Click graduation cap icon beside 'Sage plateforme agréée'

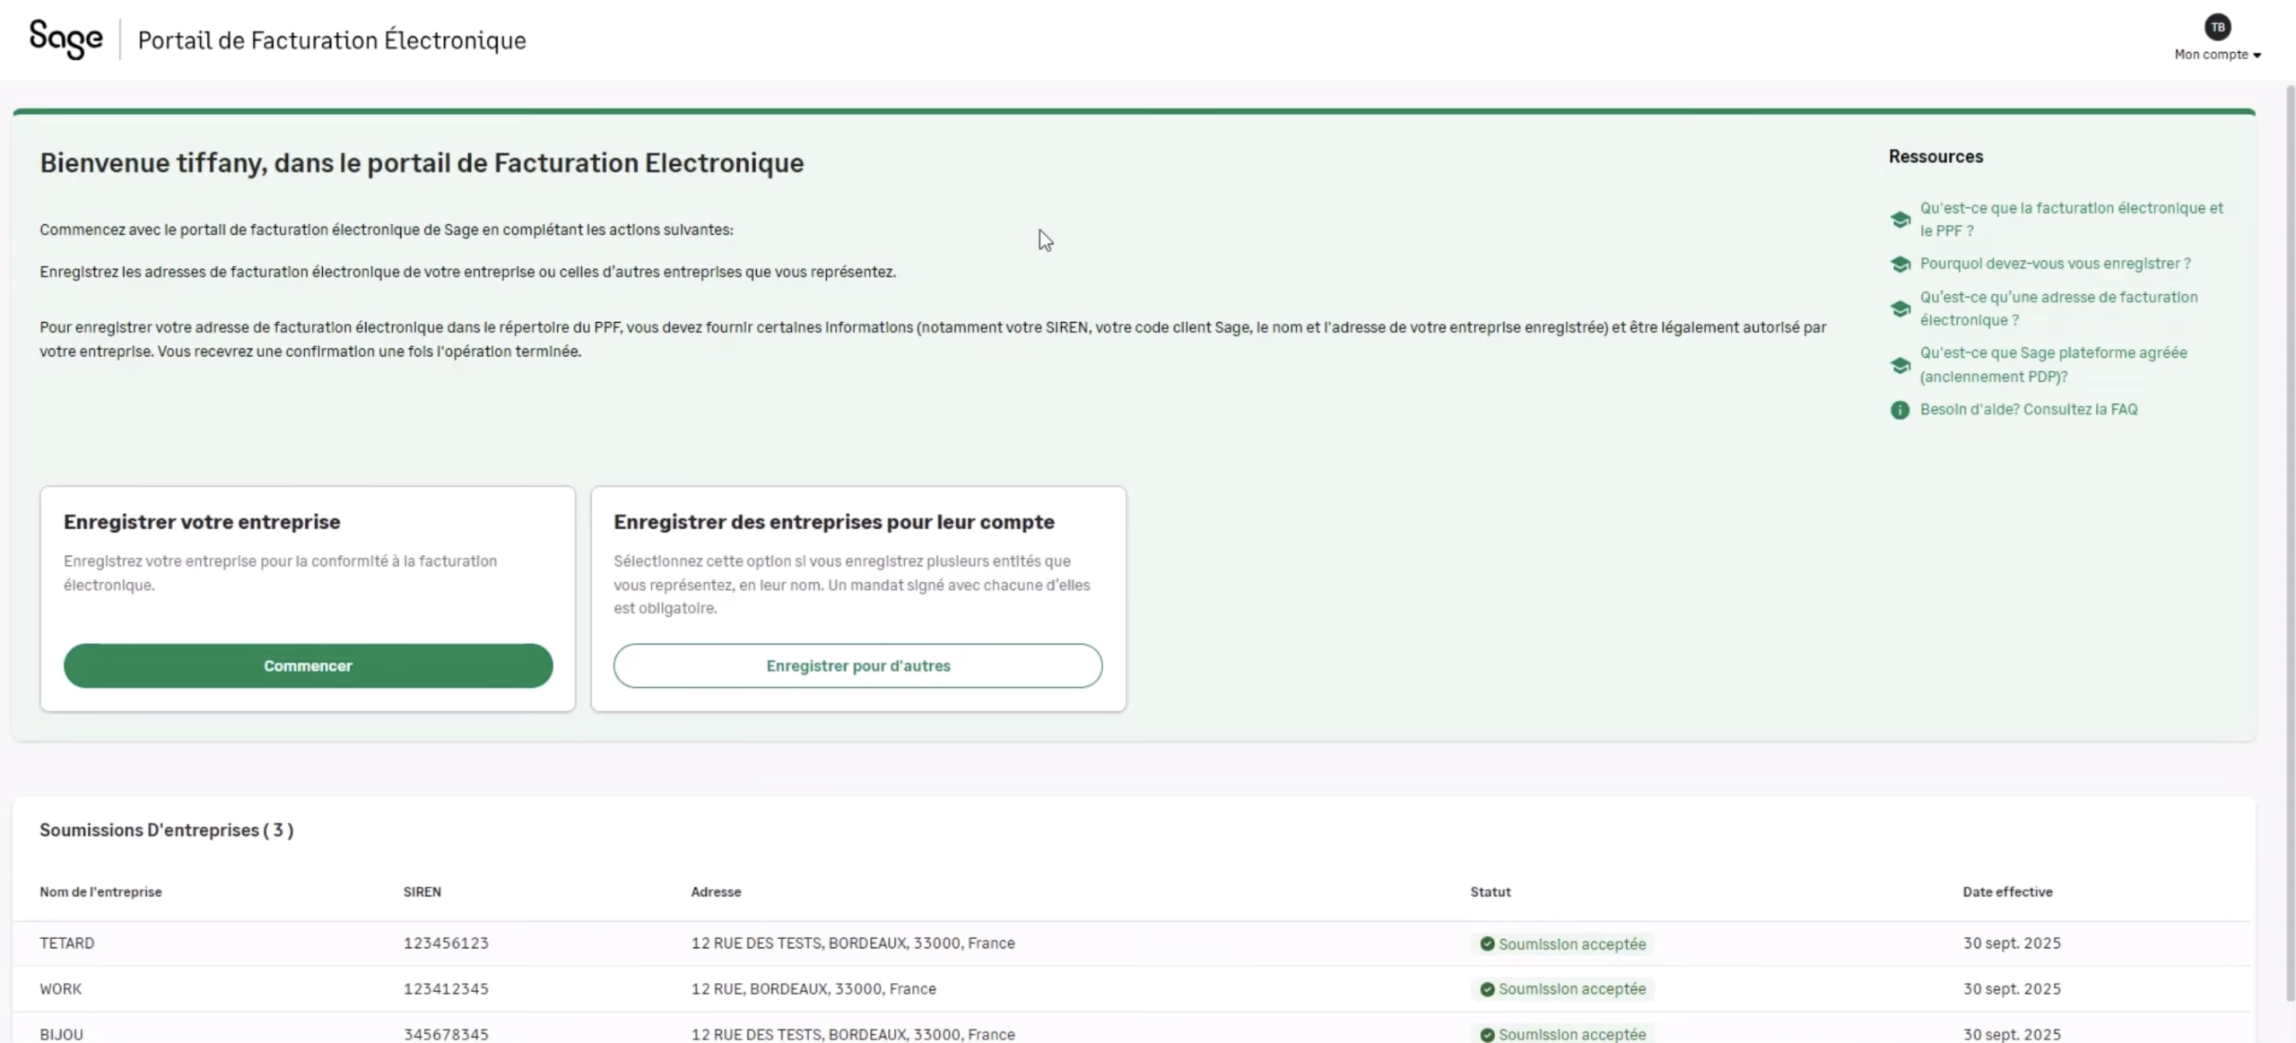click(1900, 365)
